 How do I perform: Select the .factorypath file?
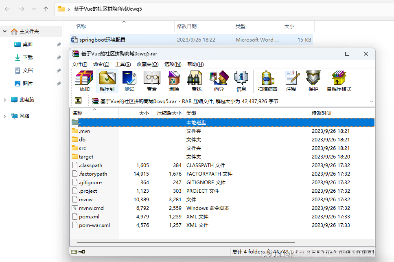pyautogui.click(x=223, y=174)
